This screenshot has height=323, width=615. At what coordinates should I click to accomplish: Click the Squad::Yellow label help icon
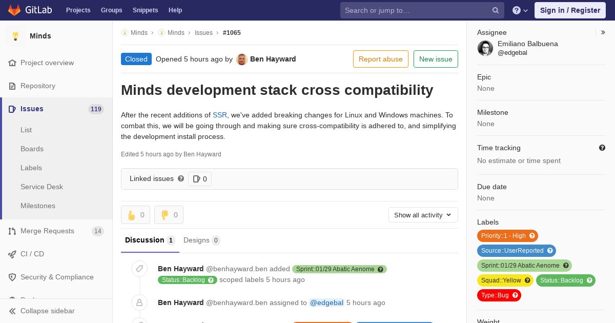click(x=527, y=280)
